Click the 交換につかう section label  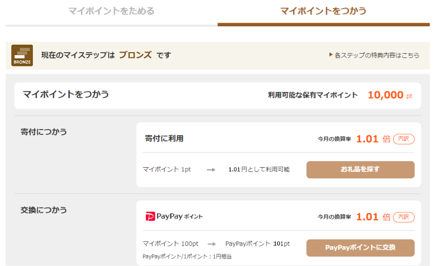click(x=44, y=210)
